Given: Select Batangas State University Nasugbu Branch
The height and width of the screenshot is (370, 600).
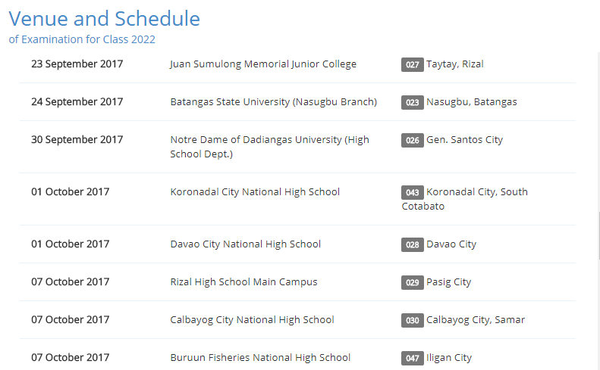Looking at the screenshot, I should 273,102.
